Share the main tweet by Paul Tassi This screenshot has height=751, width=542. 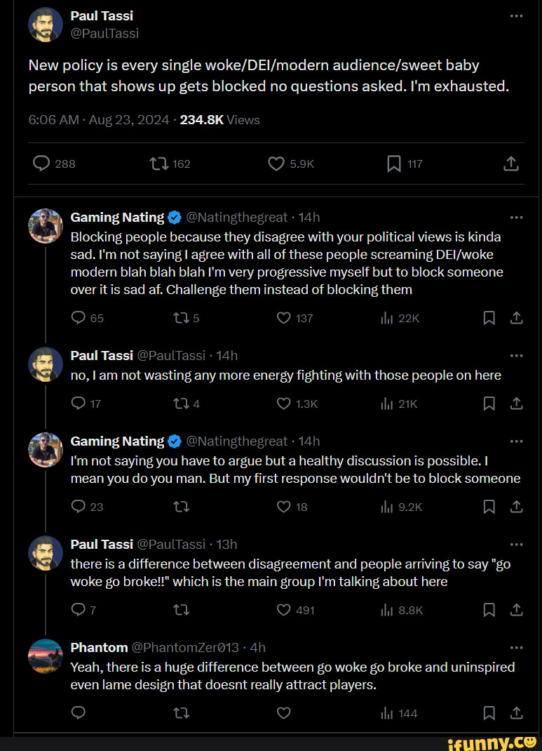[511, 164]
